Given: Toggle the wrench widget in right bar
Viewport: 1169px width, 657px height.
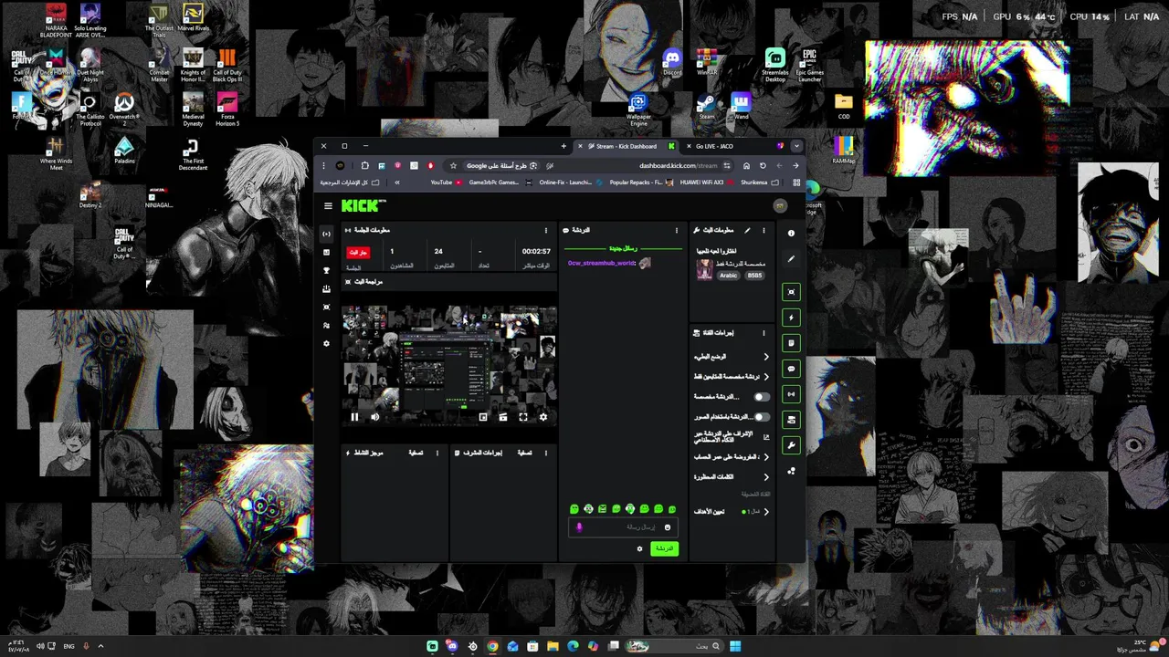Looking at the screenshot, I should (x=791, y=445).
